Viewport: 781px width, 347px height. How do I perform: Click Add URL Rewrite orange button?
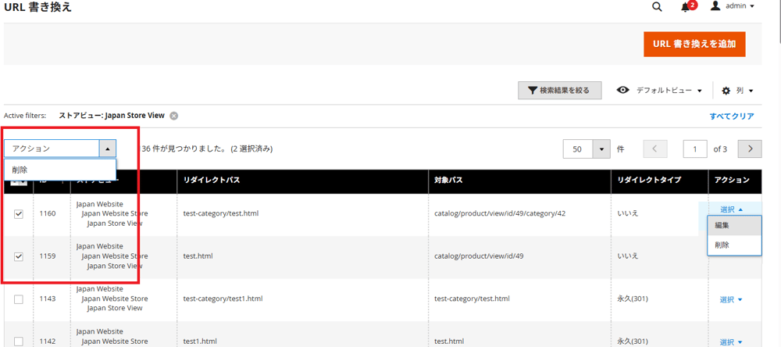(x=694, y=44)
